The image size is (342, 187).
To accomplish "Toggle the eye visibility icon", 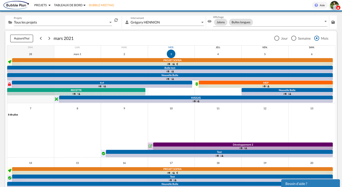I will click(x=209, y=21).
